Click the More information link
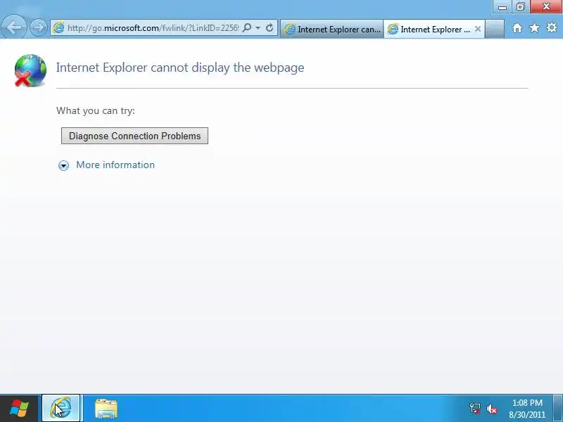This screenshot has height=422, width=563. 115,165
